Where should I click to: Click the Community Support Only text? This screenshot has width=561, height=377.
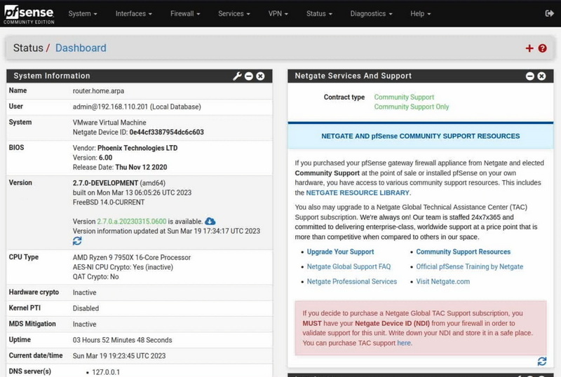pyautogui.click(x=412, y=107)
